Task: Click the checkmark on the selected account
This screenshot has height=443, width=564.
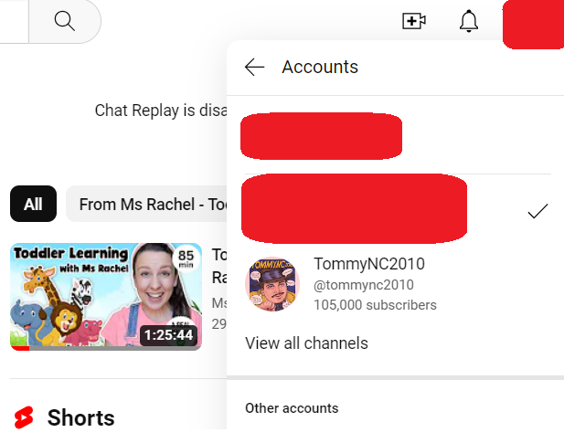Action: 537,211
